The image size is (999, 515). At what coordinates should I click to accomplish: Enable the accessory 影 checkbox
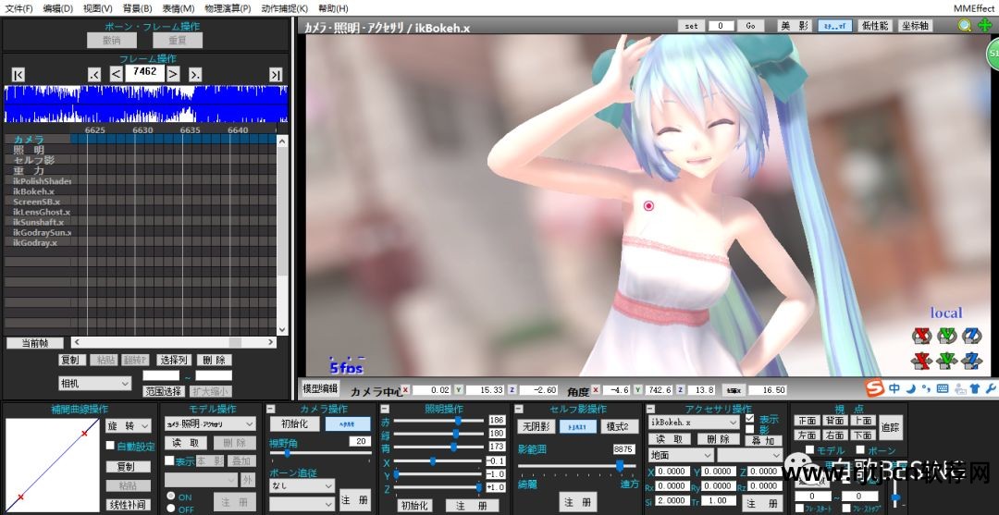coord(750,430)
